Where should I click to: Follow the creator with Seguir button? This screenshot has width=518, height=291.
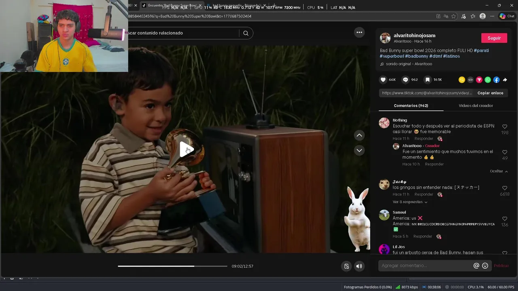tap(494, 38)
